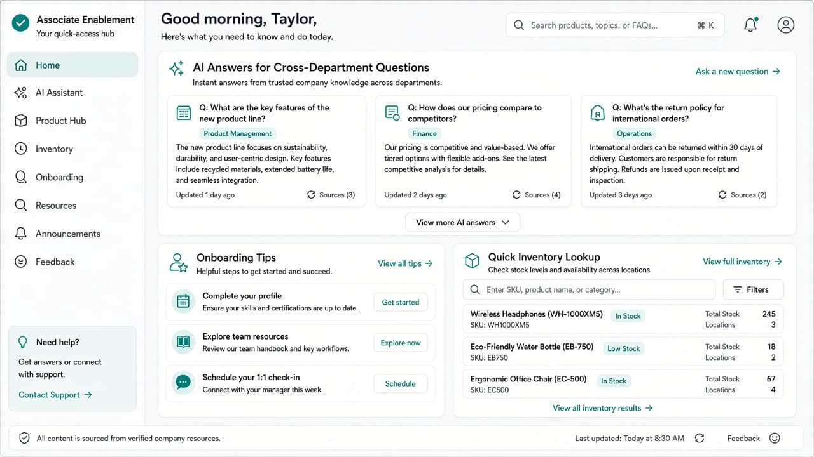
Task: Click the return policy question icon
Action: [x=598, y=113]
